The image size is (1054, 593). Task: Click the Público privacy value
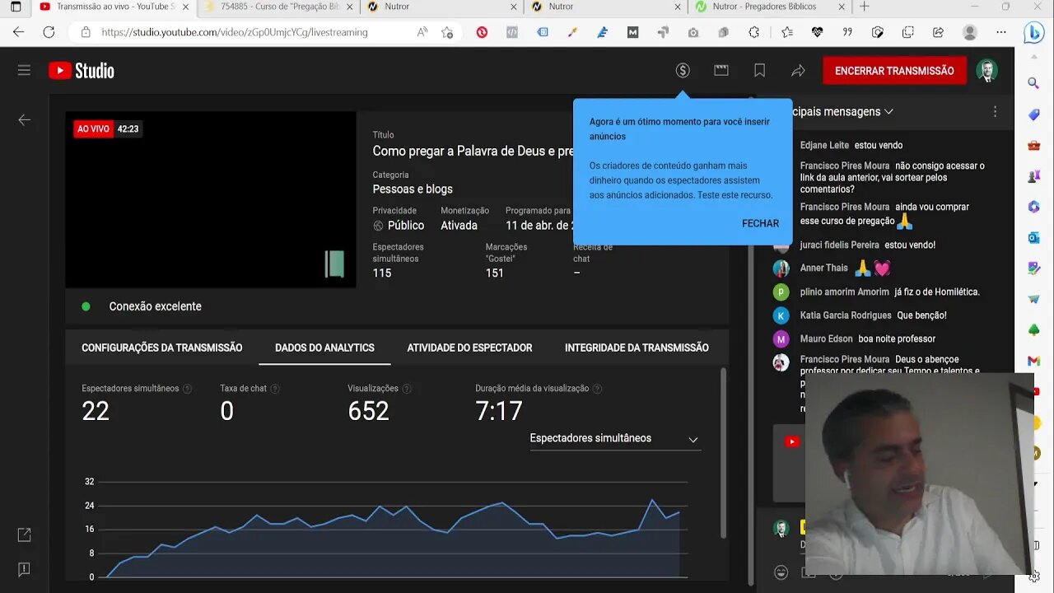[406, 226]
